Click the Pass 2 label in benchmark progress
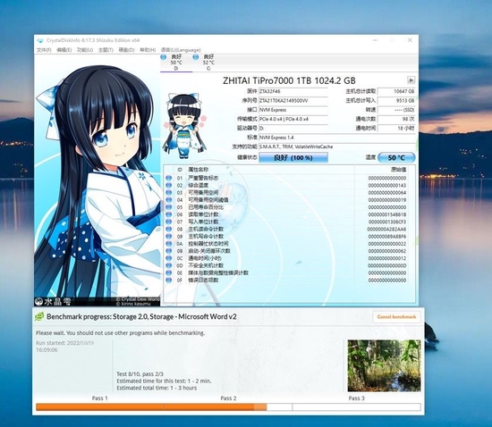 [228, 398]
